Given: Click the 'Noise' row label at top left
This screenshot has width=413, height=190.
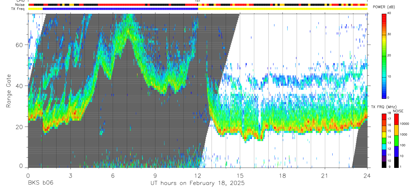Looking at the screenshot, I should 20,5.
